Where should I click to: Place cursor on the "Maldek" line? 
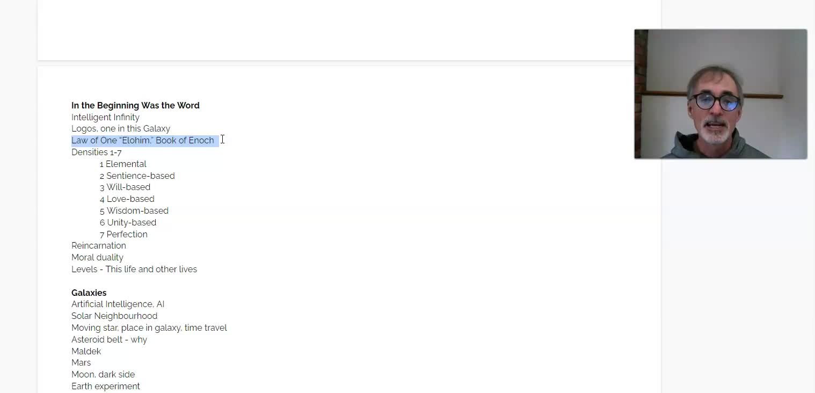(86, 352)
